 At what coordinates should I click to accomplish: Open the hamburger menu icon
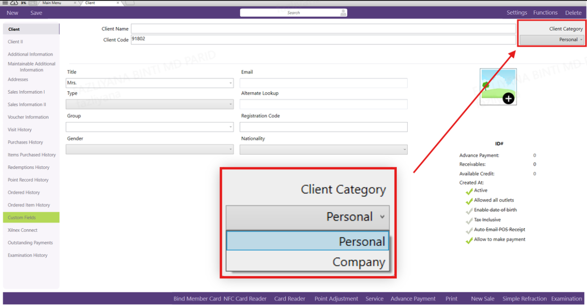(x=5, y=3)
